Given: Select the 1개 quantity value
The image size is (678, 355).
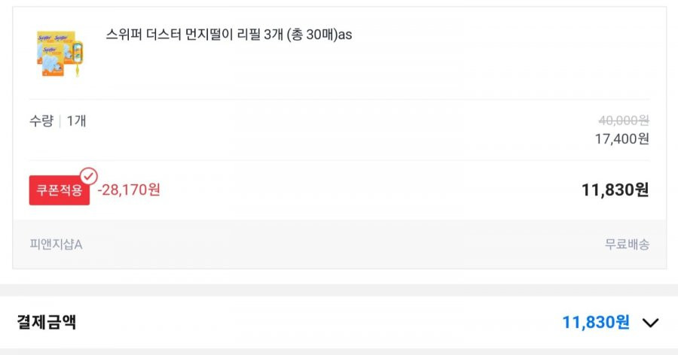Looking at the screenshot, I should [x=76, y=121].
